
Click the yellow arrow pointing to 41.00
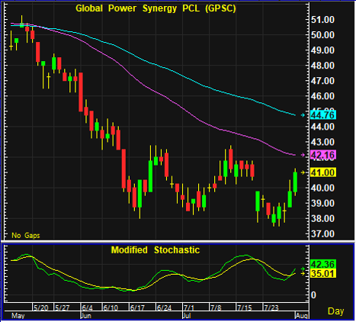(303, 172)
